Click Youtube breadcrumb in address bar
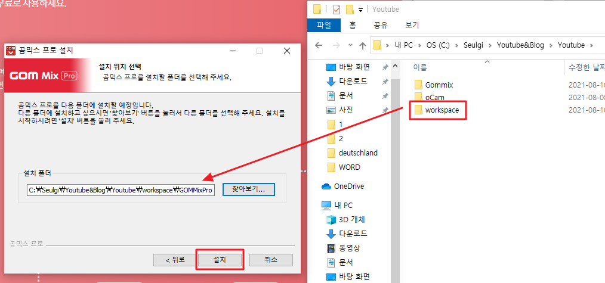 (572, 45)
